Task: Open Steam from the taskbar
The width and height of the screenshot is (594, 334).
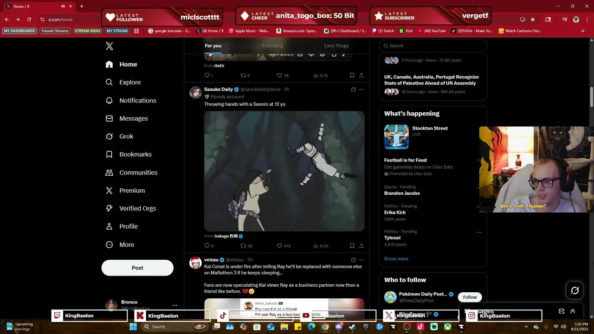Action: coord(352,327)
